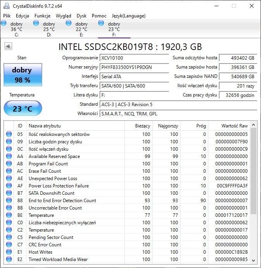Click status icon for Uncorrectable Error Count

[9, 208]
